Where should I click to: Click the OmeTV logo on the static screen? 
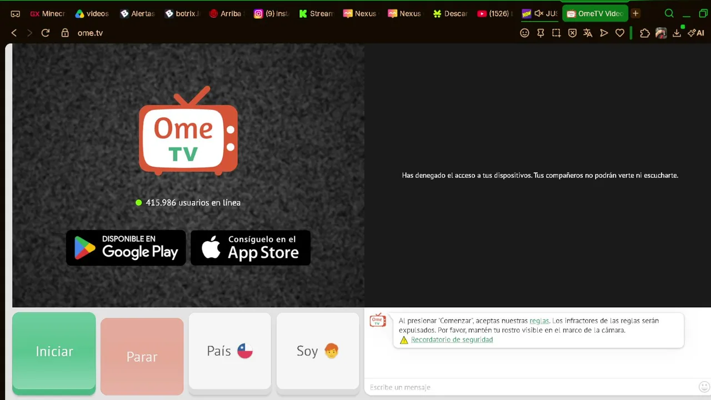(188, 131)
